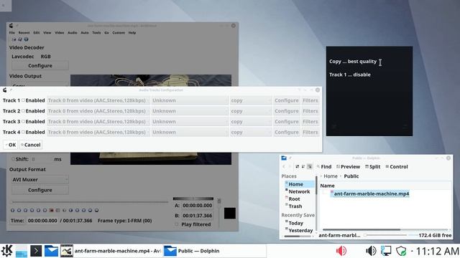Click the red muted audio tray icon
The height and width of the screenshot is (258, 460).
tap(341, 251)
